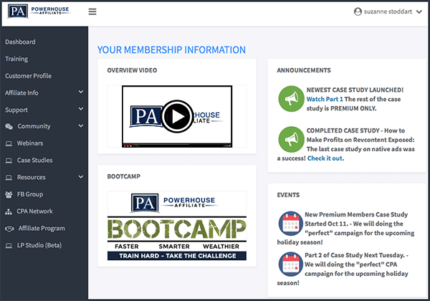This screenshot has width=430, height=301.
Task: Open Dashboard in the sidebar
Action: click(20, 42)
